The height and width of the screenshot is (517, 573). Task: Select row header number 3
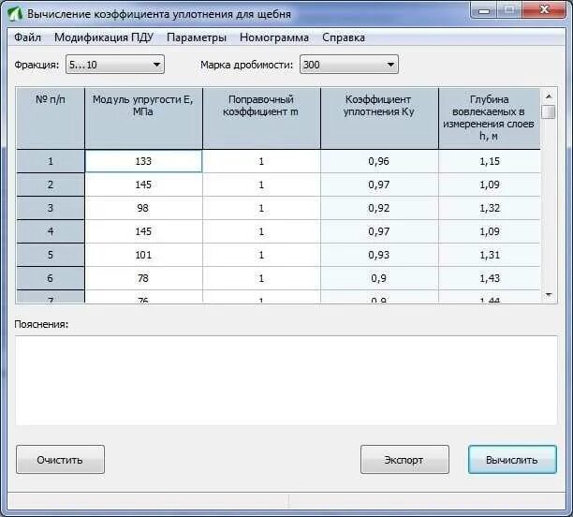tap(51, 208)
